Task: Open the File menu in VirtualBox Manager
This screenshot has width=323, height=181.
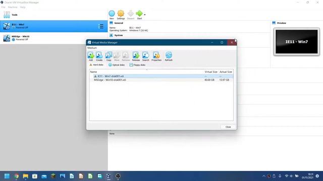Action: 4,7
